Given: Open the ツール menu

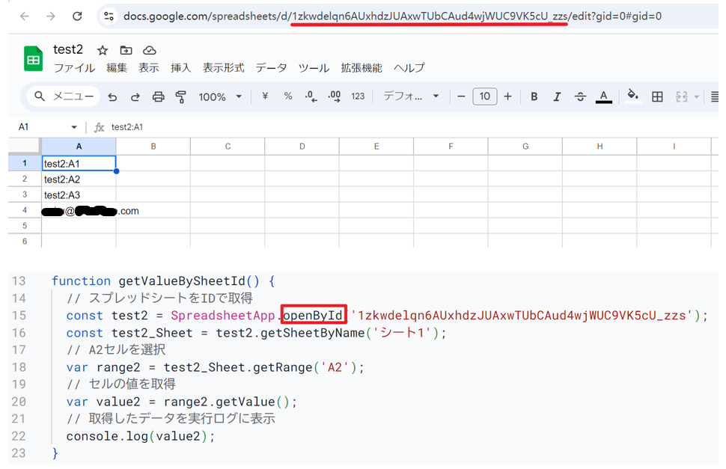Looking at the screenshot, I should point(314,68).
